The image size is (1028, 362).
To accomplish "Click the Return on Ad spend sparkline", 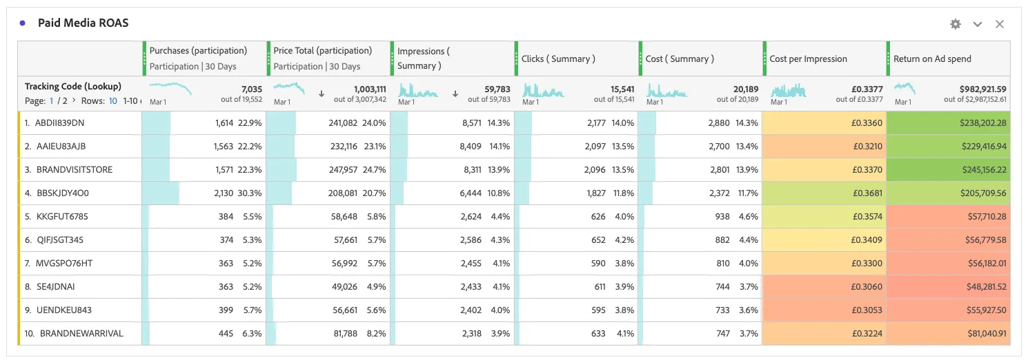I will 905,89.
